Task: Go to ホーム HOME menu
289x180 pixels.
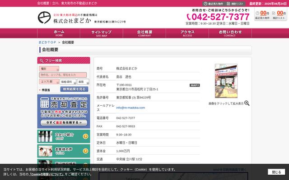Action: (59, 33)
